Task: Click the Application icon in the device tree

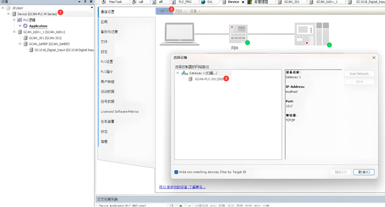Action: click(x=25, y=26)
